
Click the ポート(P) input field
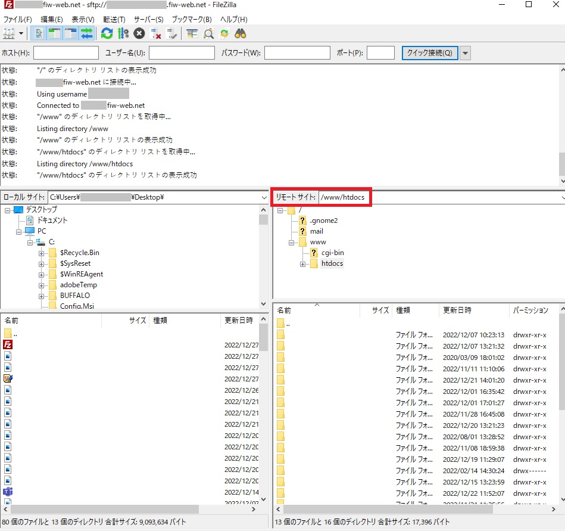(380, 52)
